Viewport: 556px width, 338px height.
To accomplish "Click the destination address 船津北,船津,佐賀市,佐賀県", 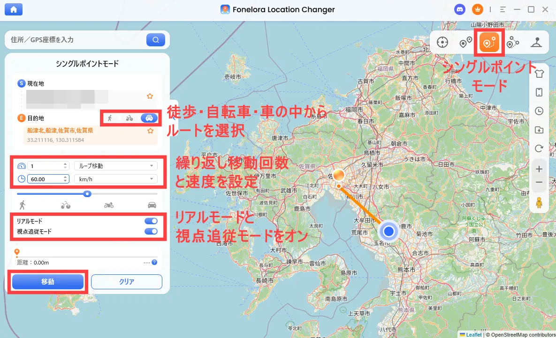I will tap(60, 131).
